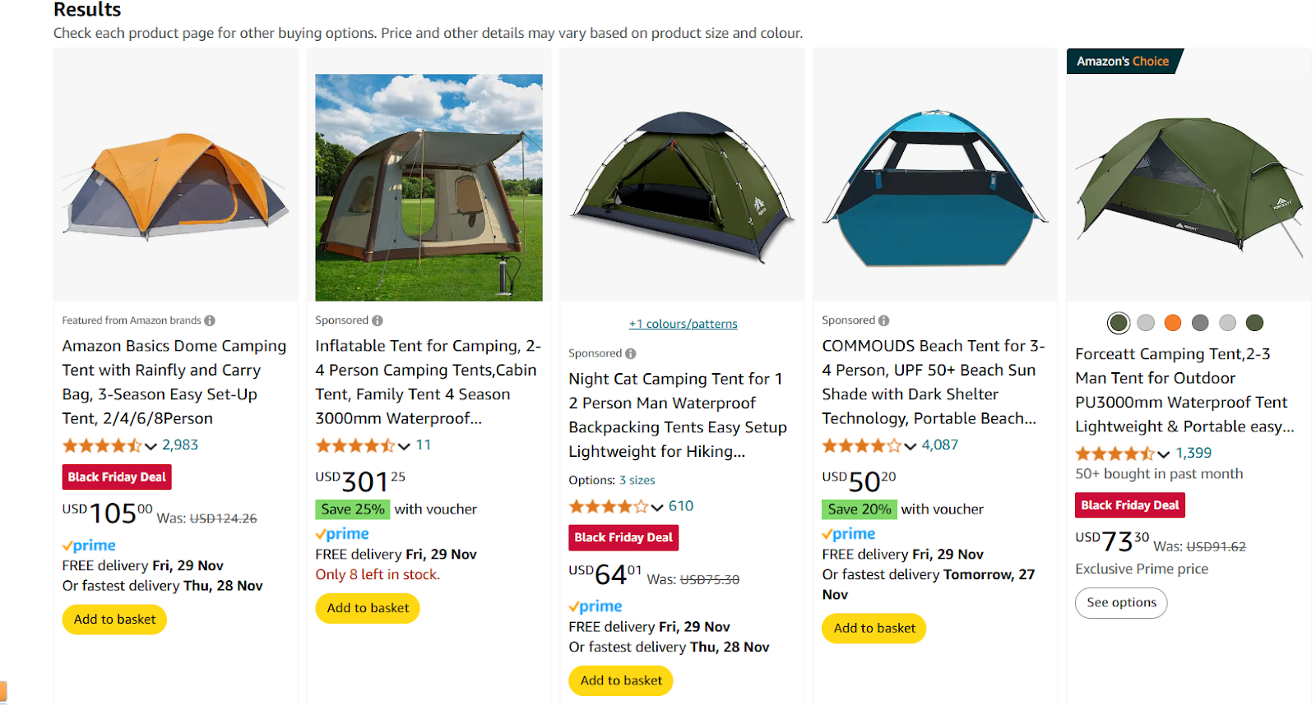
Task: Click the Amazon's Choice badge on Forceatt tent
Action: point(1124,61)
